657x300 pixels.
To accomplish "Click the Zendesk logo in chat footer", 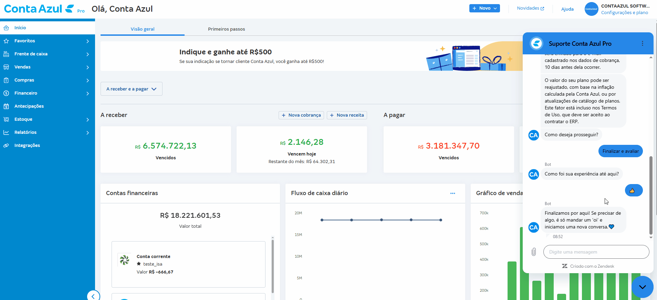I will 565,266.
